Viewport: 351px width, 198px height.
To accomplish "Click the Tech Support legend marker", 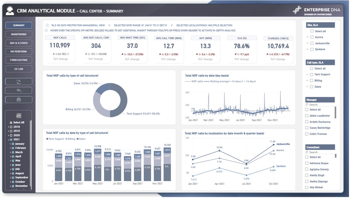I will 47,139.
